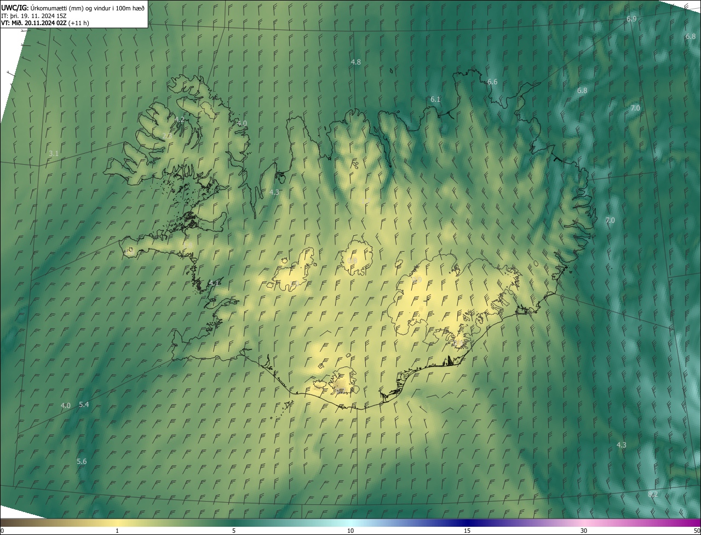Click the '30' tick on the color scale
This screenshot has height=535, width=701.
(x=584, y=531)
